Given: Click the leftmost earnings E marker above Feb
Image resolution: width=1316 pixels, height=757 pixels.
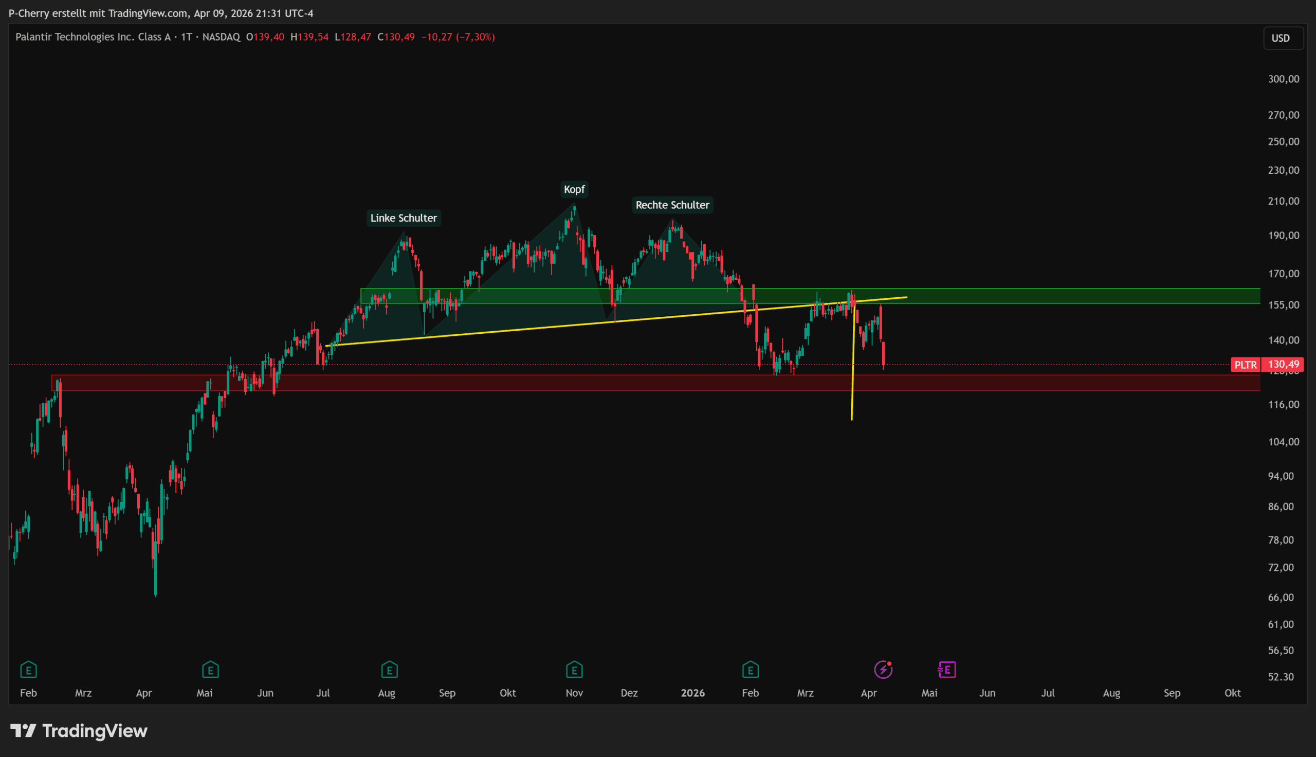Looking at the screenshot, I should click(x=29, y=670).
